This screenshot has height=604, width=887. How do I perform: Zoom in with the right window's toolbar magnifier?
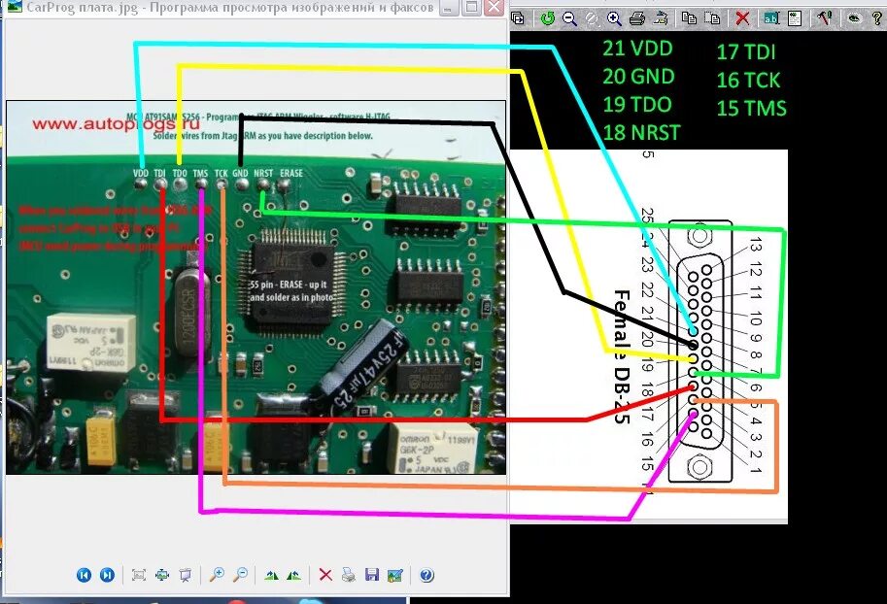[614, 18]
